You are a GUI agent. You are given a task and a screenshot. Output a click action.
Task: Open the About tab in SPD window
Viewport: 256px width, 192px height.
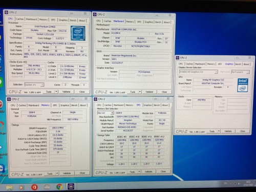(165, 105)
